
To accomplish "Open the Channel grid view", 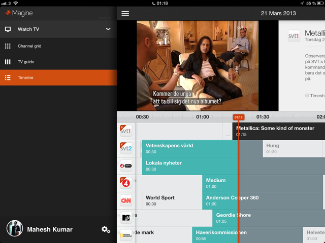I will [58, 46].
